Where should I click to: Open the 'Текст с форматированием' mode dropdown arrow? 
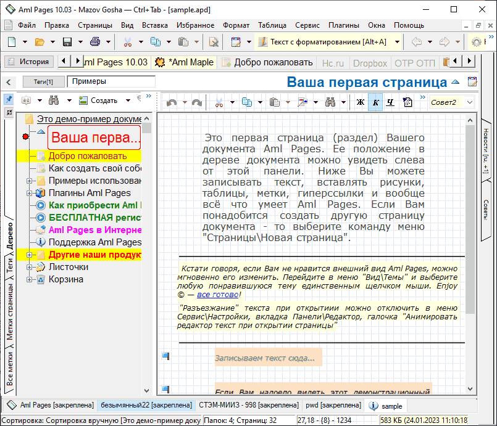pos(397,42)
